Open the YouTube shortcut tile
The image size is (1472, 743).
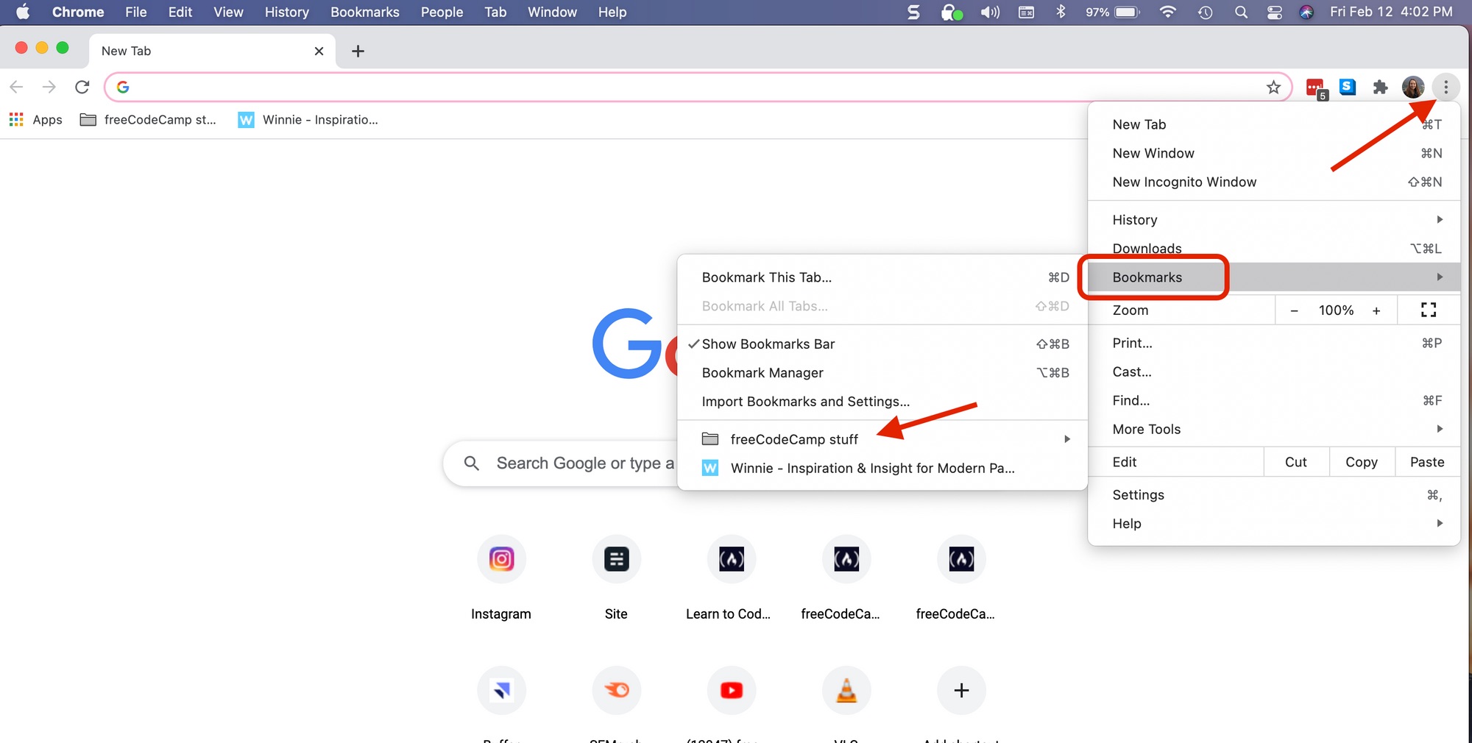point(731,690)
